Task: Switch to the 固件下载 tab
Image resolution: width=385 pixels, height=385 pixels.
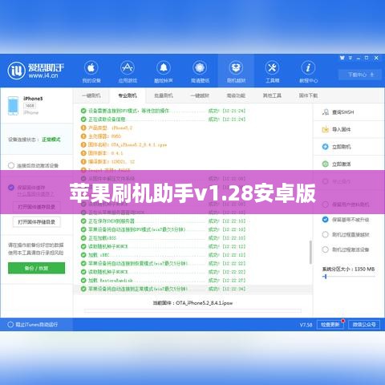Action: coord(308,95)
